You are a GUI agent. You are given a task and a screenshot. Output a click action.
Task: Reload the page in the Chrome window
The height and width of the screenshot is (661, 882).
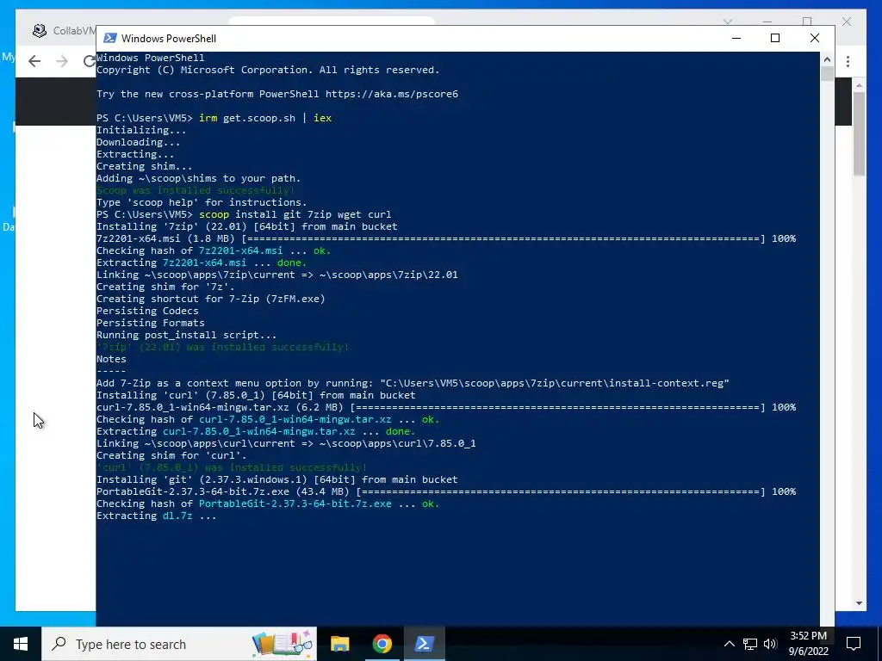pyautogui.click(x=89, y=61)
